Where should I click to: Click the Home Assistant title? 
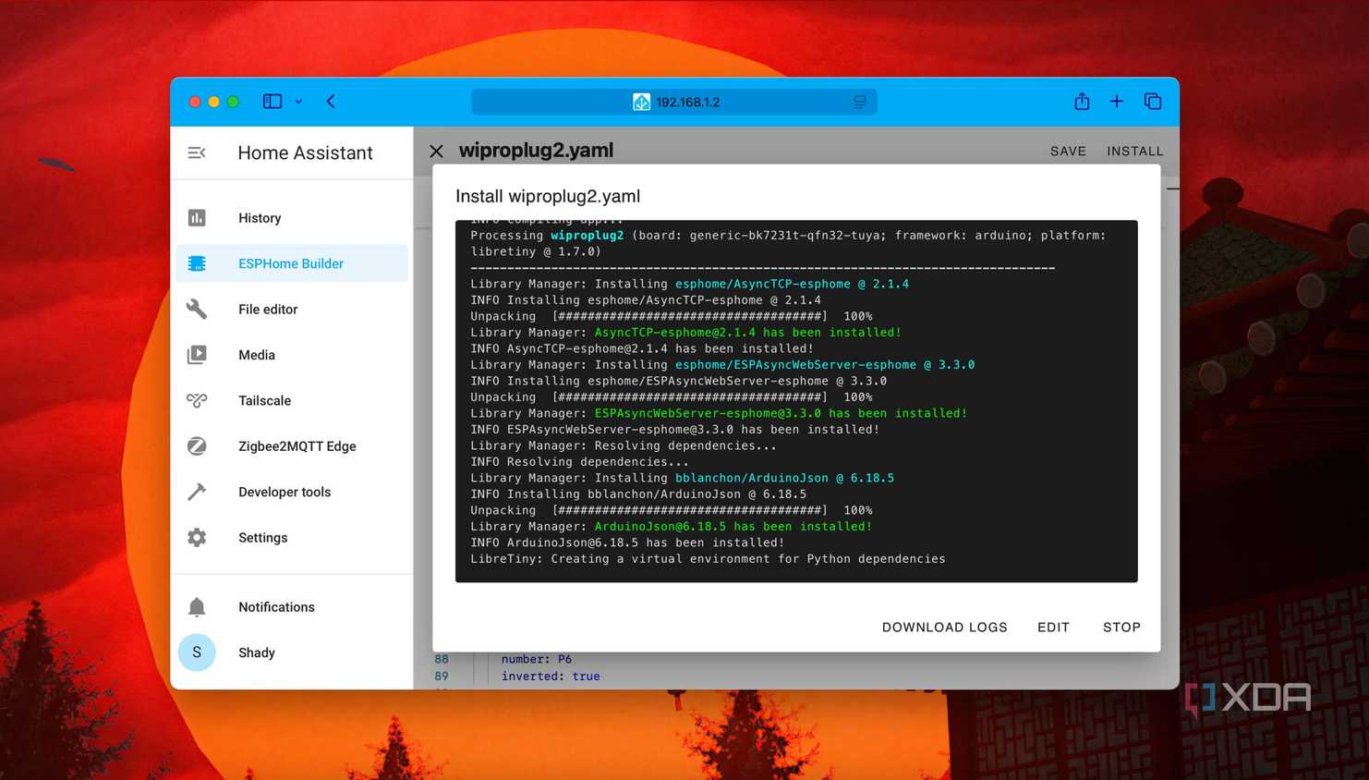(x=305, y=152)
